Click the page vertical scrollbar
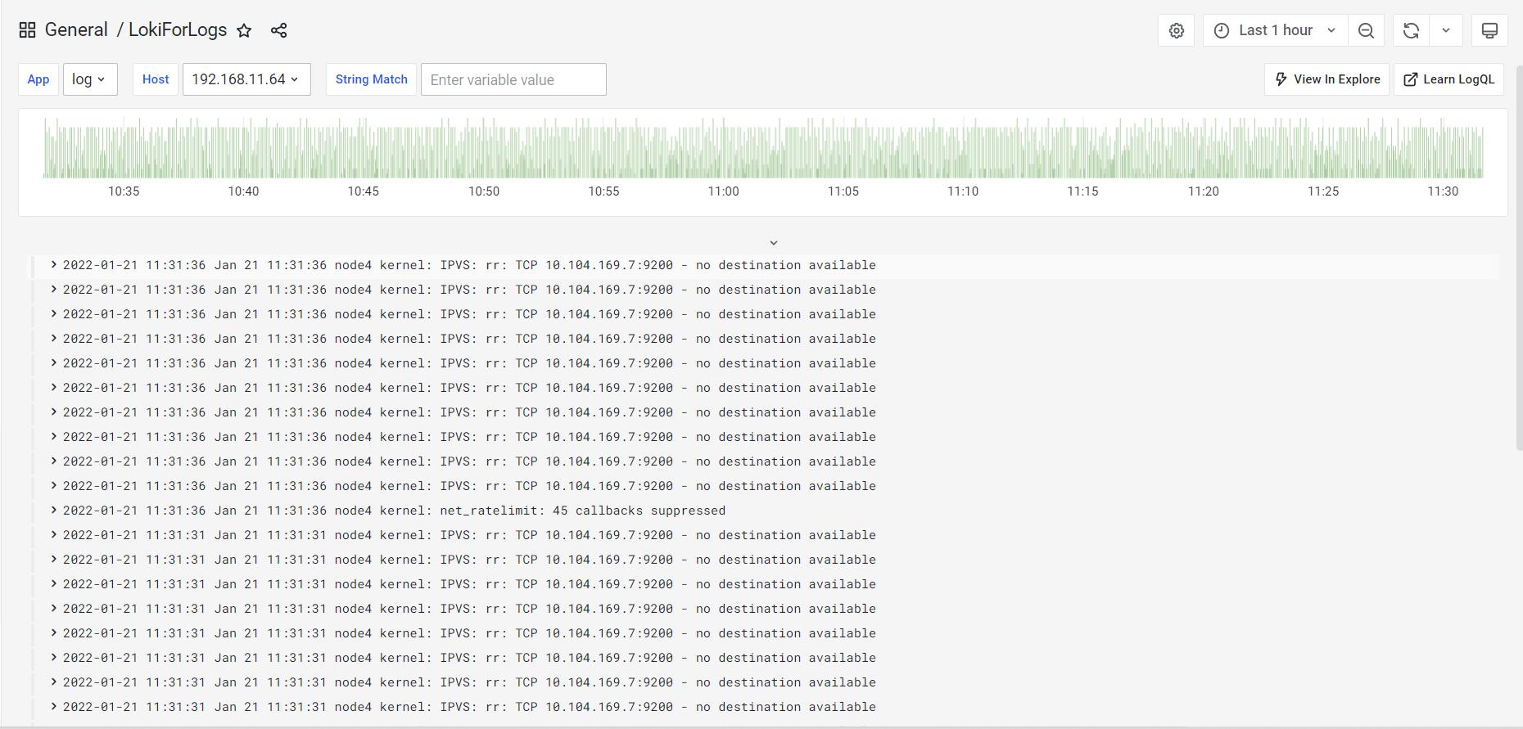 1520,257
